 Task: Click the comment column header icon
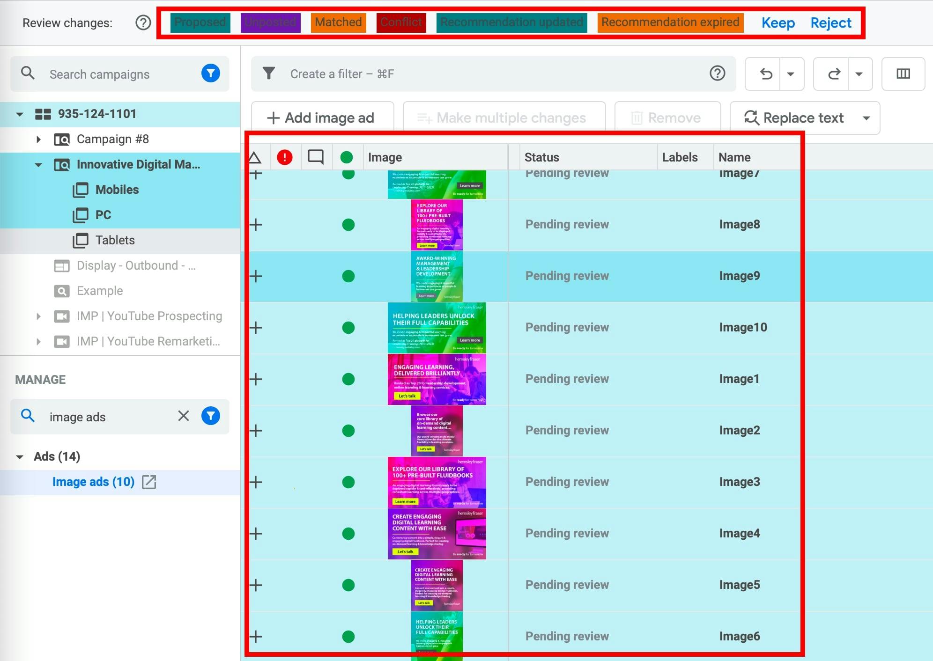click(316, 157)
